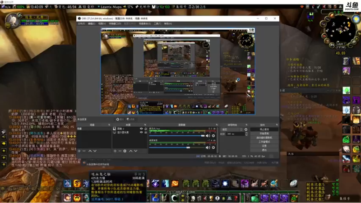Click the 停止推流 stop streaming button
The image size is (361, 203).
coord(264,129)
